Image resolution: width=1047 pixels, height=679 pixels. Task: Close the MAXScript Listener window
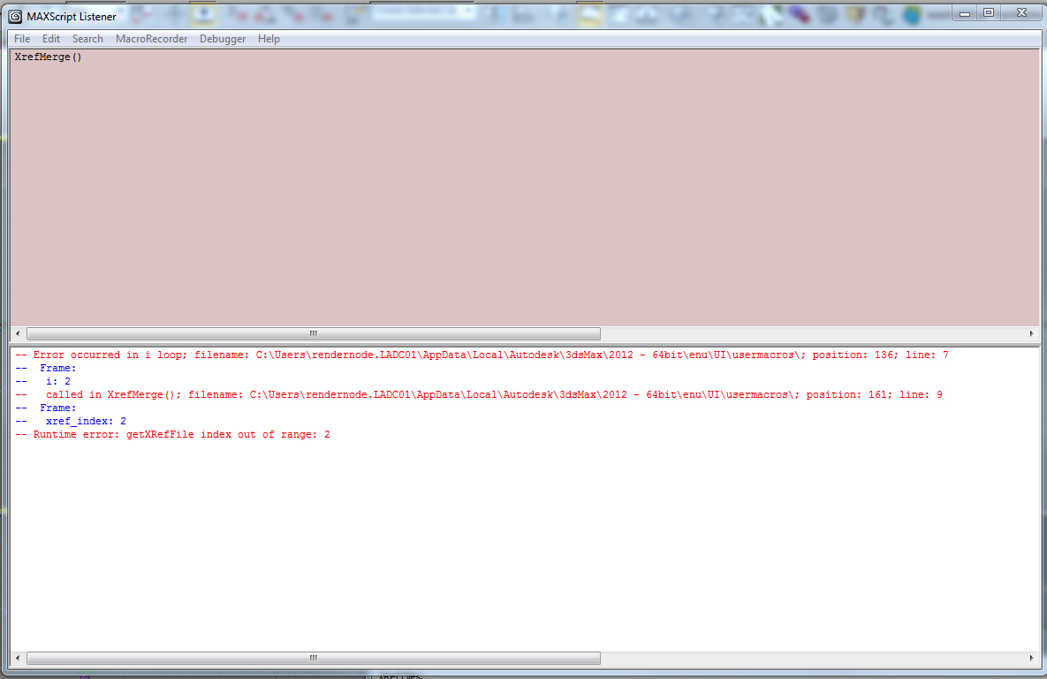[x=1021, y=12]
